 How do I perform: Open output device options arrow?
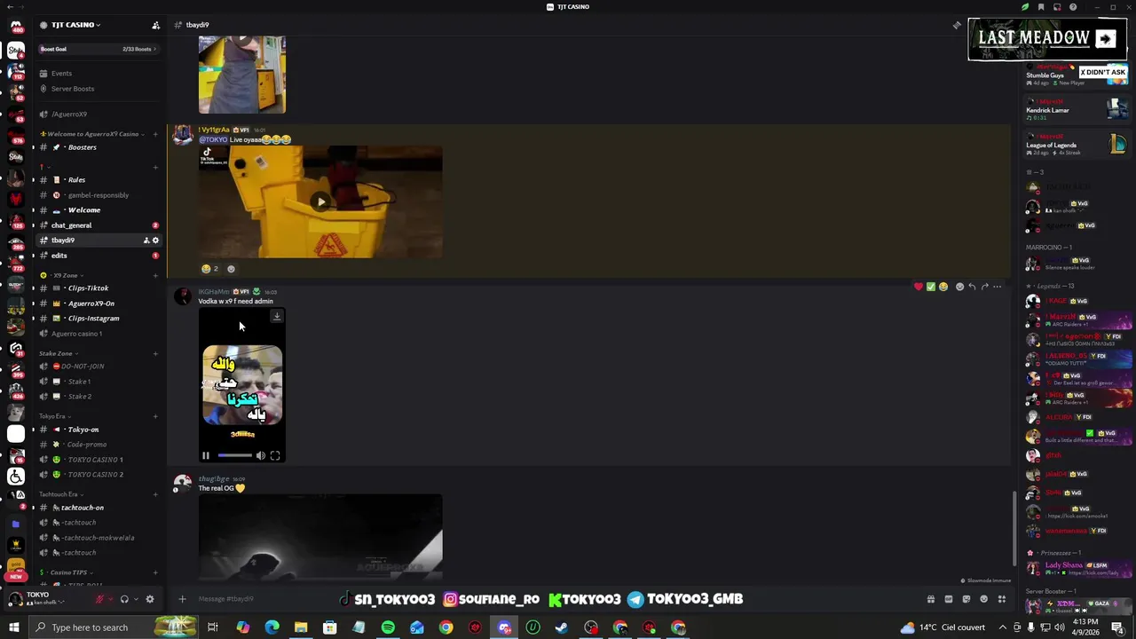(x=136, y=599)
